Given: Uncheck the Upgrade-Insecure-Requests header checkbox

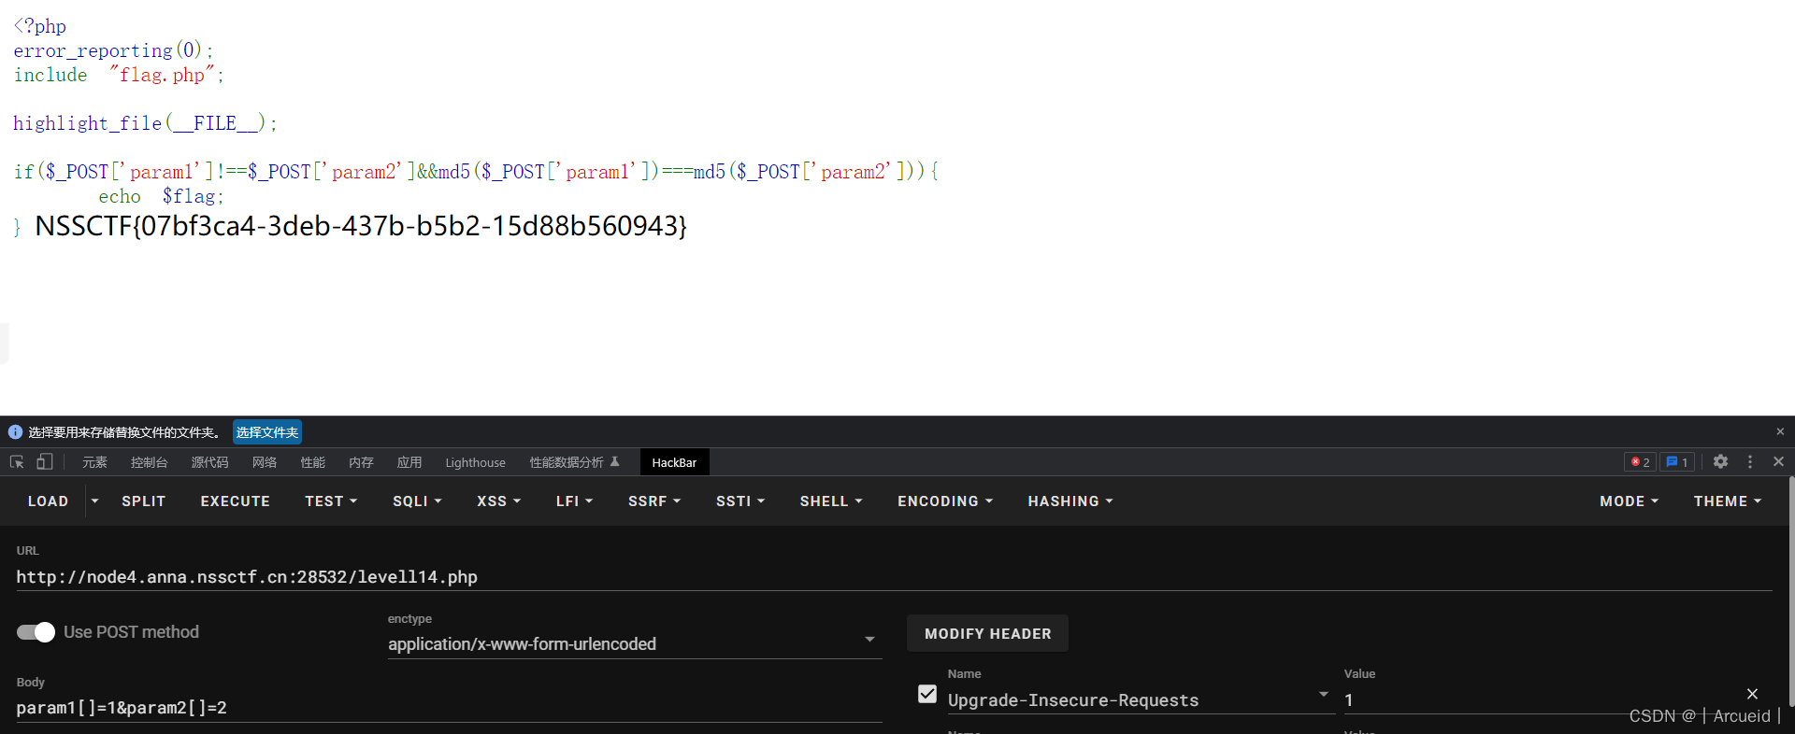Looking at the screenshot, I should coord(927,694).
